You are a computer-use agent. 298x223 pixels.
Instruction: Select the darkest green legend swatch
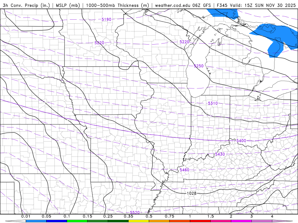[x=118, y=221]
